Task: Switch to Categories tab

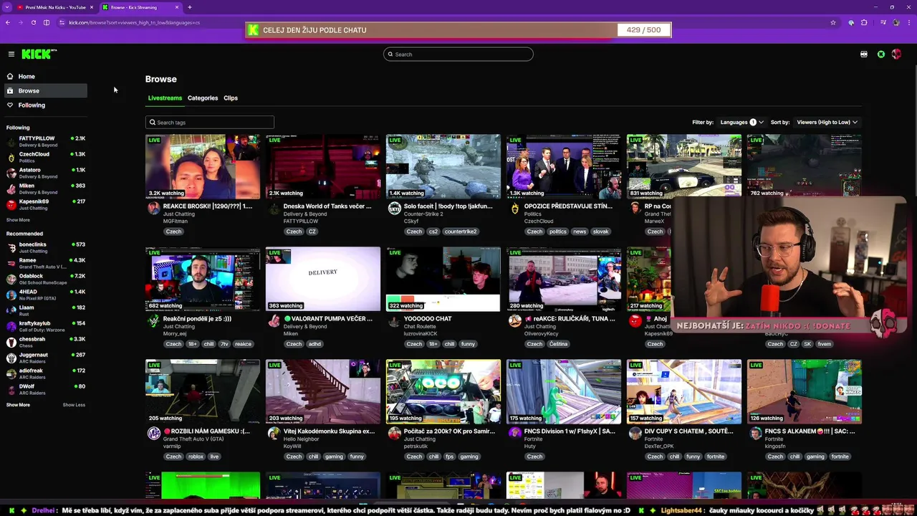Action: pos(203,97)
